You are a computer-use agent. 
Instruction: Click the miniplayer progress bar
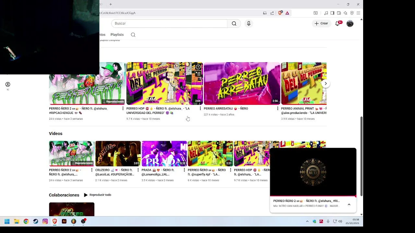(x=313, y=196)
